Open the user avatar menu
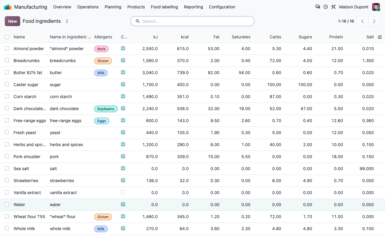Screen dimensions: 385x240 click(x=376, y=7)
